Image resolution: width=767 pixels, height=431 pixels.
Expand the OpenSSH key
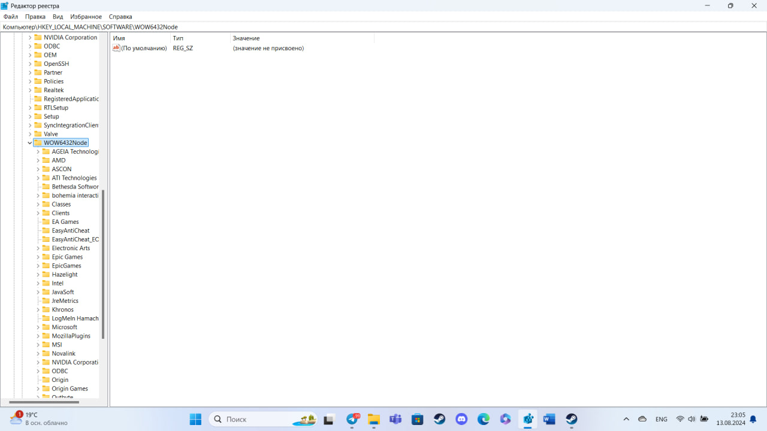30,64
